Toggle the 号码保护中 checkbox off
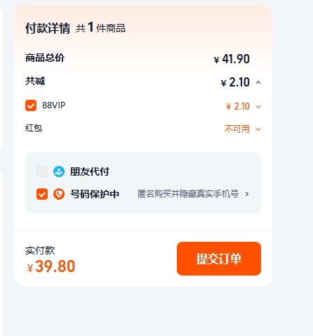Image resolution: width=313 pixels, height=336 pixels. (42, 194)
